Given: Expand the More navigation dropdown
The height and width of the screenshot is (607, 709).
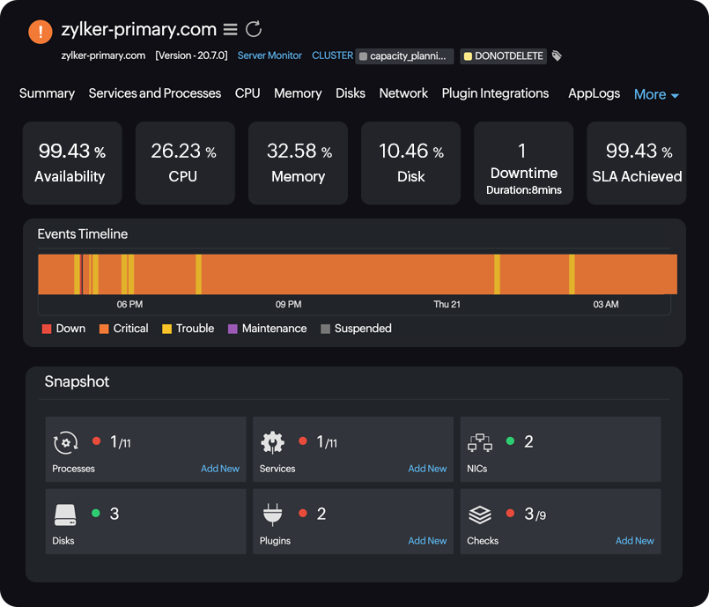Looking at the screenshot, I should (x=656, y=94).
